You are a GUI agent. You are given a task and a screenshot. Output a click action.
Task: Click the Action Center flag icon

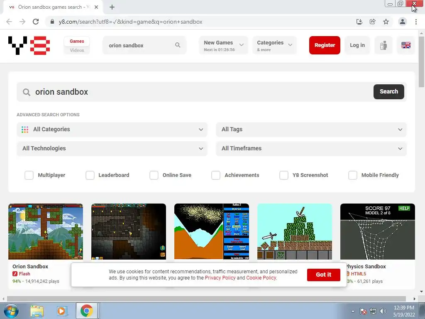click(x=363, y=311)
